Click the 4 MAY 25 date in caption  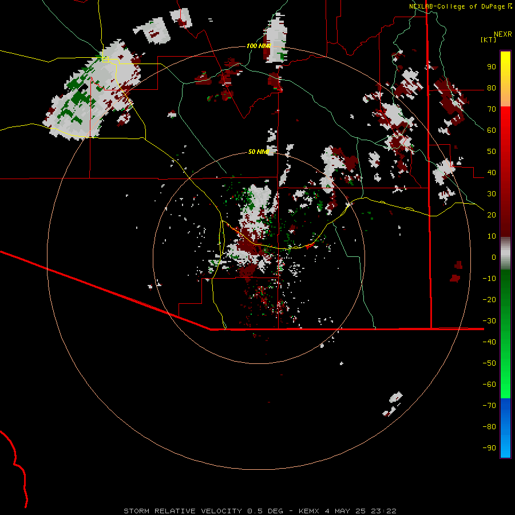pos(345,511)
